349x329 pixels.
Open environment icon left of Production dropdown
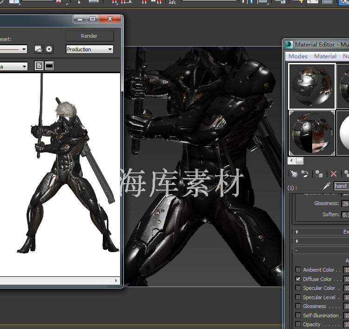pyautogui.click(x=39, y=49)
